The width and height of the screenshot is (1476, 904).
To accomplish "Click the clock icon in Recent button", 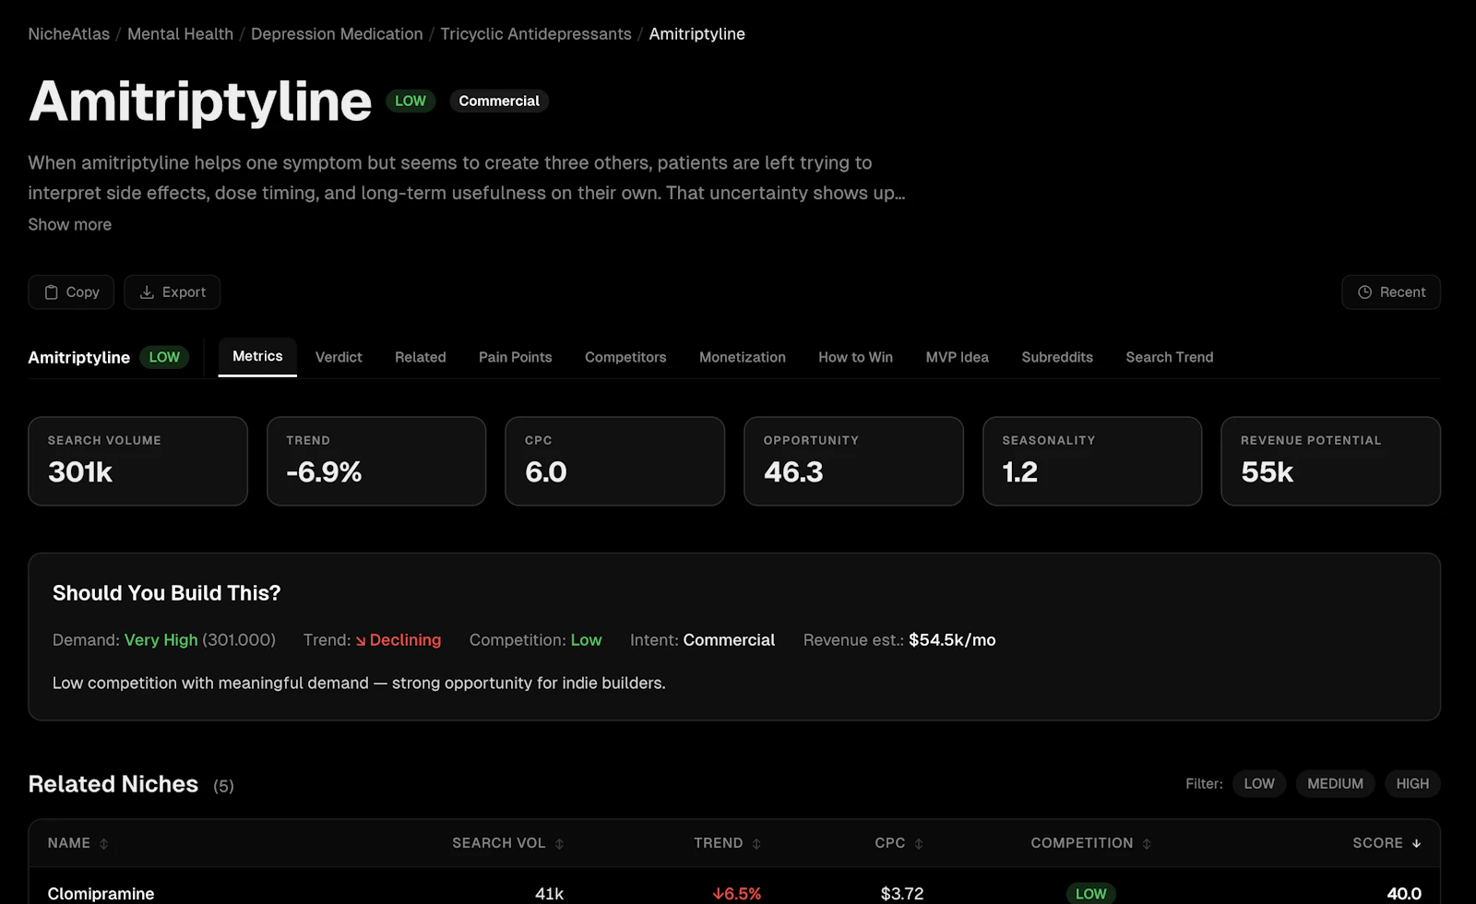I will click(x=1365, y=292).
